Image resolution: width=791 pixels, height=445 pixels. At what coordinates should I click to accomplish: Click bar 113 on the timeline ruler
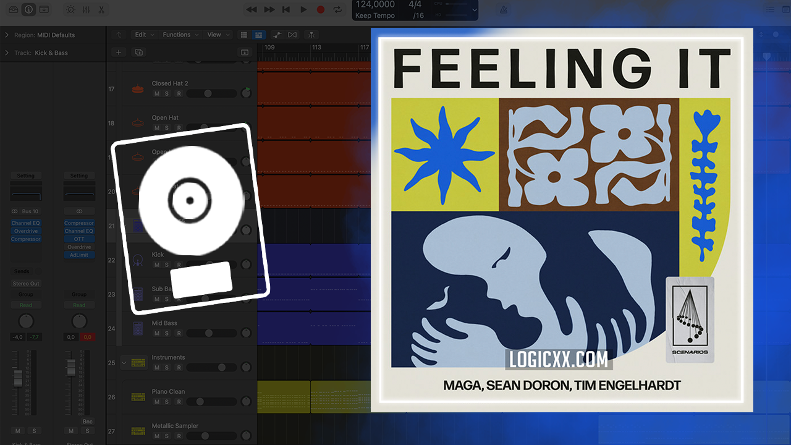click(x=317, y=48)
